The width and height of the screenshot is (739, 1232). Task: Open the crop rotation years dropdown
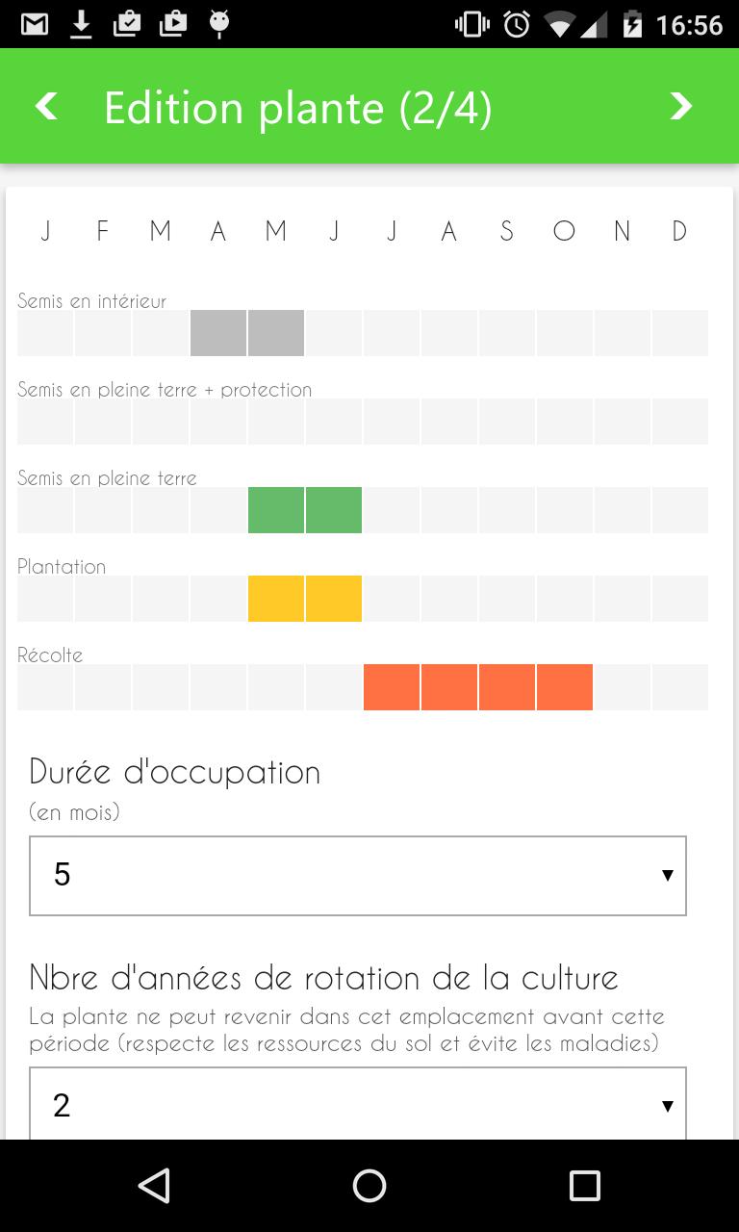357,1104
